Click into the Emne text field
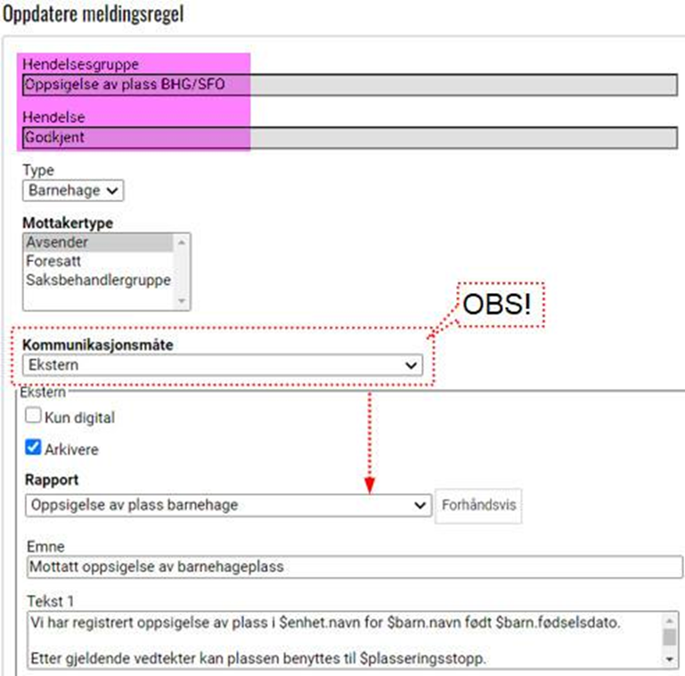685x676 pixels. coord(352,566)
